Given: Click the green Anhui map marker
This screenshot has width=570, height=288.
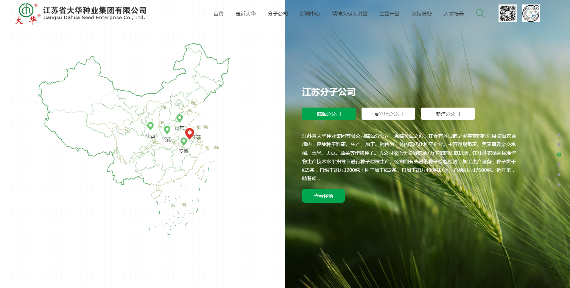Looking at the screenshot, I should click(x=184, y=141).
